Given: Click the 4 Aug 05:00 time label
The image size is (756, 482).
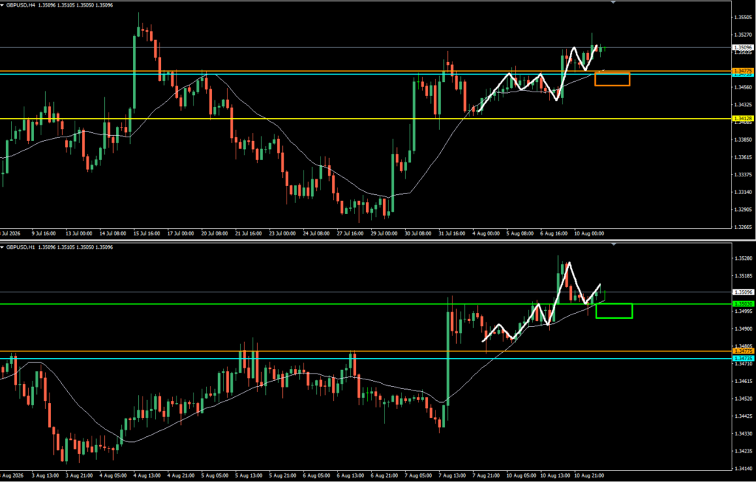Looking at the screenshot, I should click(113, 475).
